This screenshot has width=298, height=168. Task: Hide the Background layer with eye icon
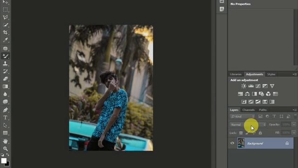point(232,143)
